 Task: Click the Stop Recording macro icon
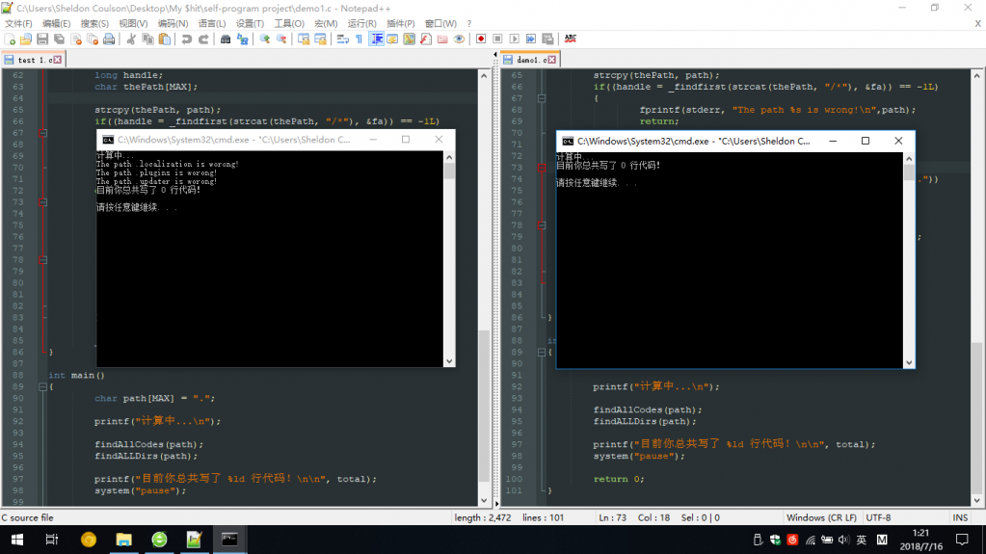tap(497, 39)
